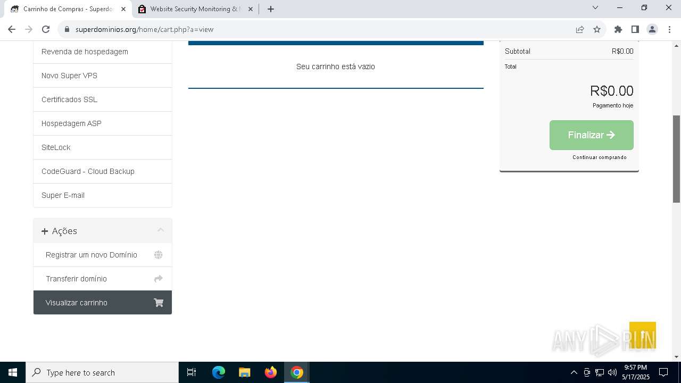Open Task View on the taskbar
Viewport: 681px width, 383px height.
tap(192, 372)
